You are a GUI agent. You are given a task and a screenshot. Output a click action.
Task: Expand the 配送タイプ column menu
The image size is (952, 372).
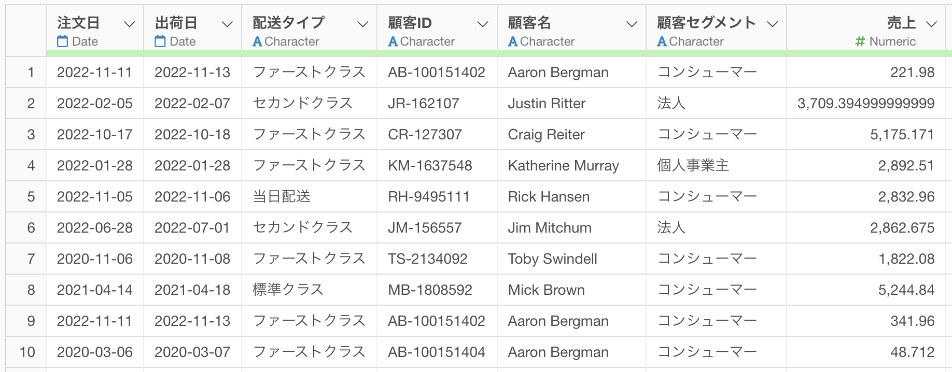tap(363, 24)
